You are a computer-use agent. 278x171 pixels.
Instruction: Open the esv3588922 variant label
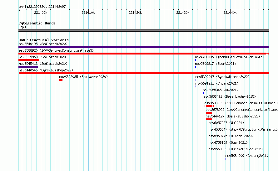[241, 103]
